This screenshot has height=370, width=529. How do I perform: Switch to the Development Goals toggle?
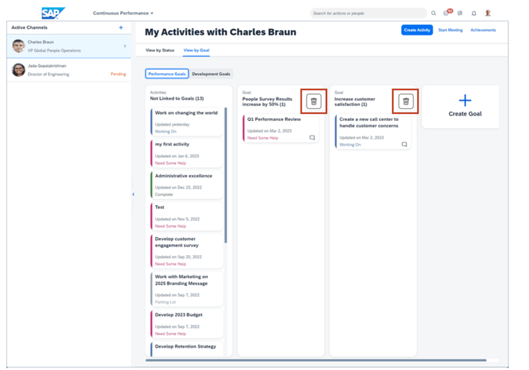[x=211, y=74]
